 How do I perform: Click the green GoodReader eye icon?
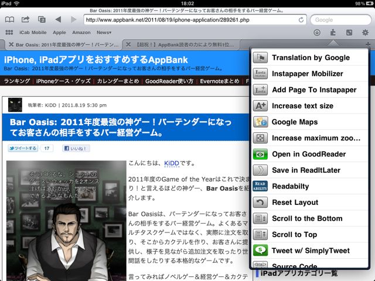point(260,154)
